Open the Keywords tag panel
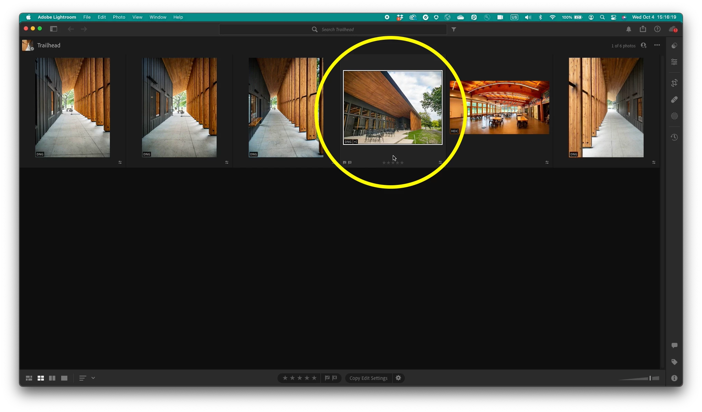Image resolution: width=702 pixels, height=412 pixels. (x=674, y=362)
